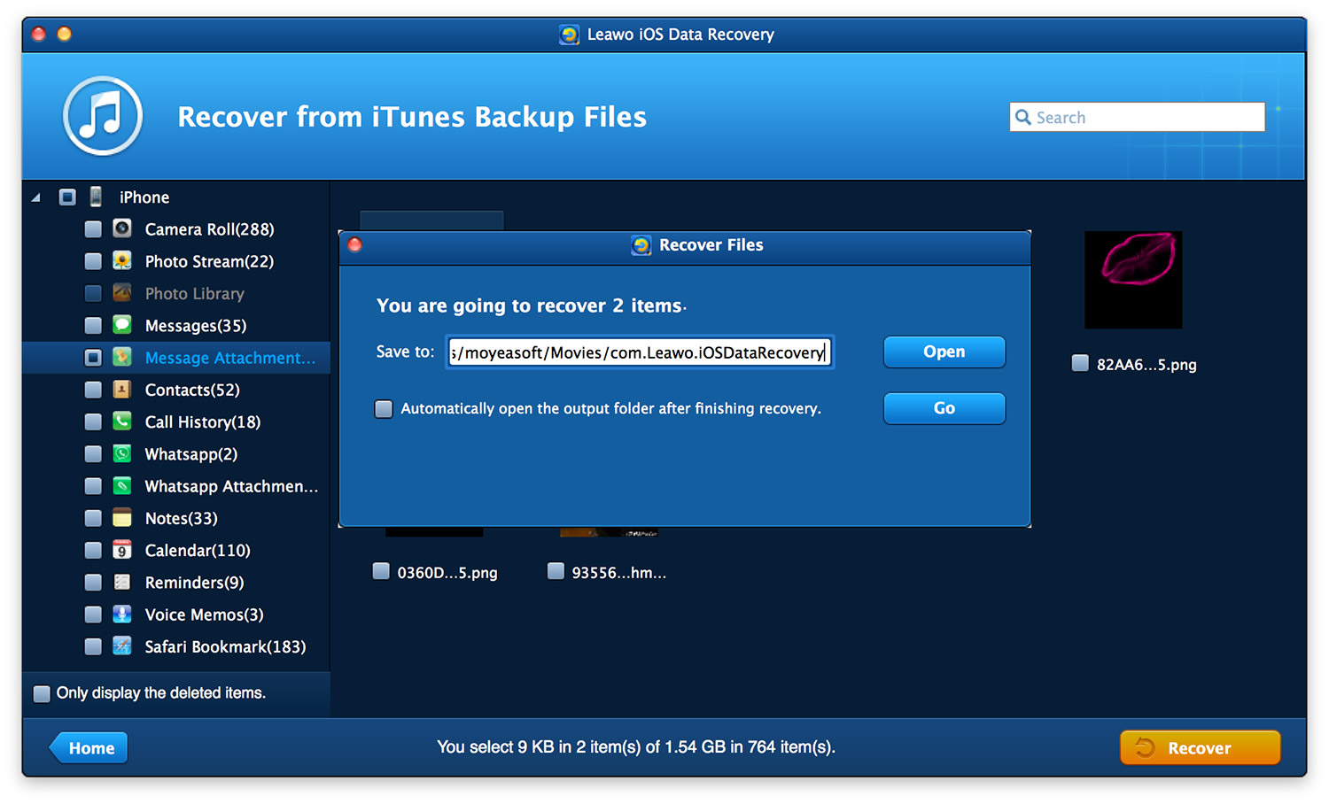
Task: Click the Leawo logo in the Recover Files dialog
Action: (641, 245)
